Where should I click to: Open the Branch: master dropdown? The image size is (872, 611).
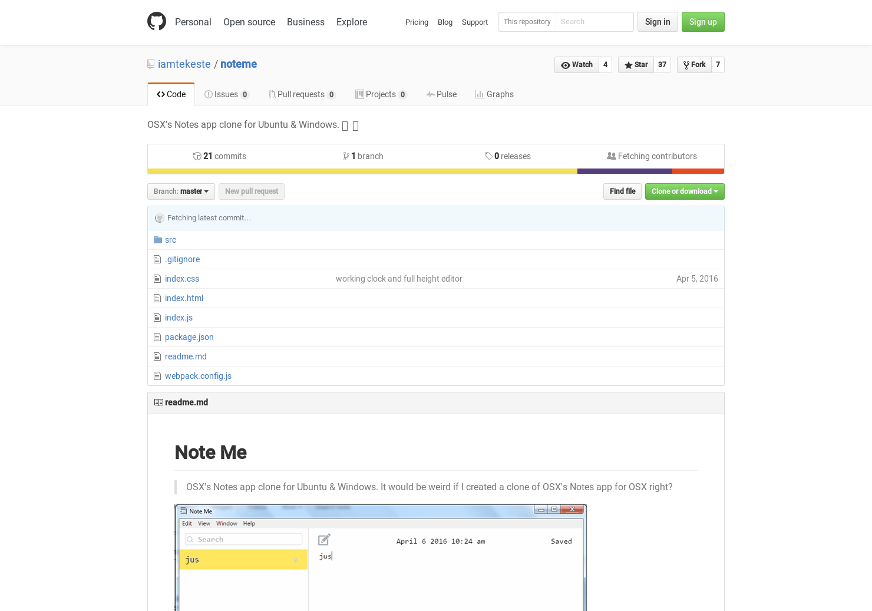pos(181,191)
